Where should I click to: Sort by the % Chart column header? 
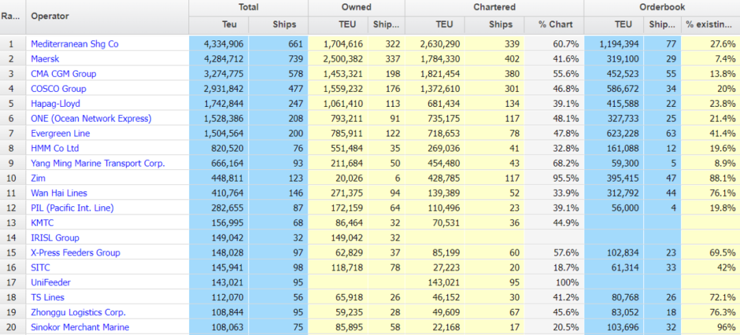[x=554, y=25]
